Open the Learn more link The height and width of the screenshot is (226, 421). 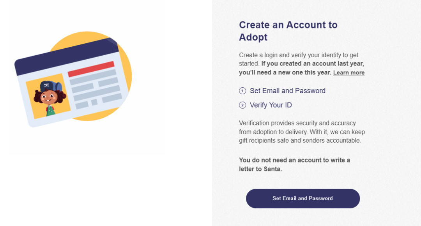tap(348, 73)
